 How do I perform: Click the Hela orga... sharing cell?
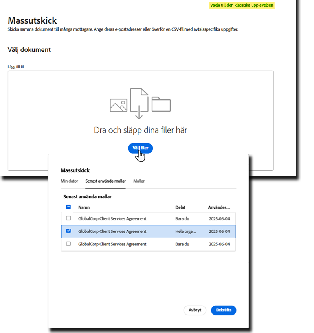(x=185, y=231)
